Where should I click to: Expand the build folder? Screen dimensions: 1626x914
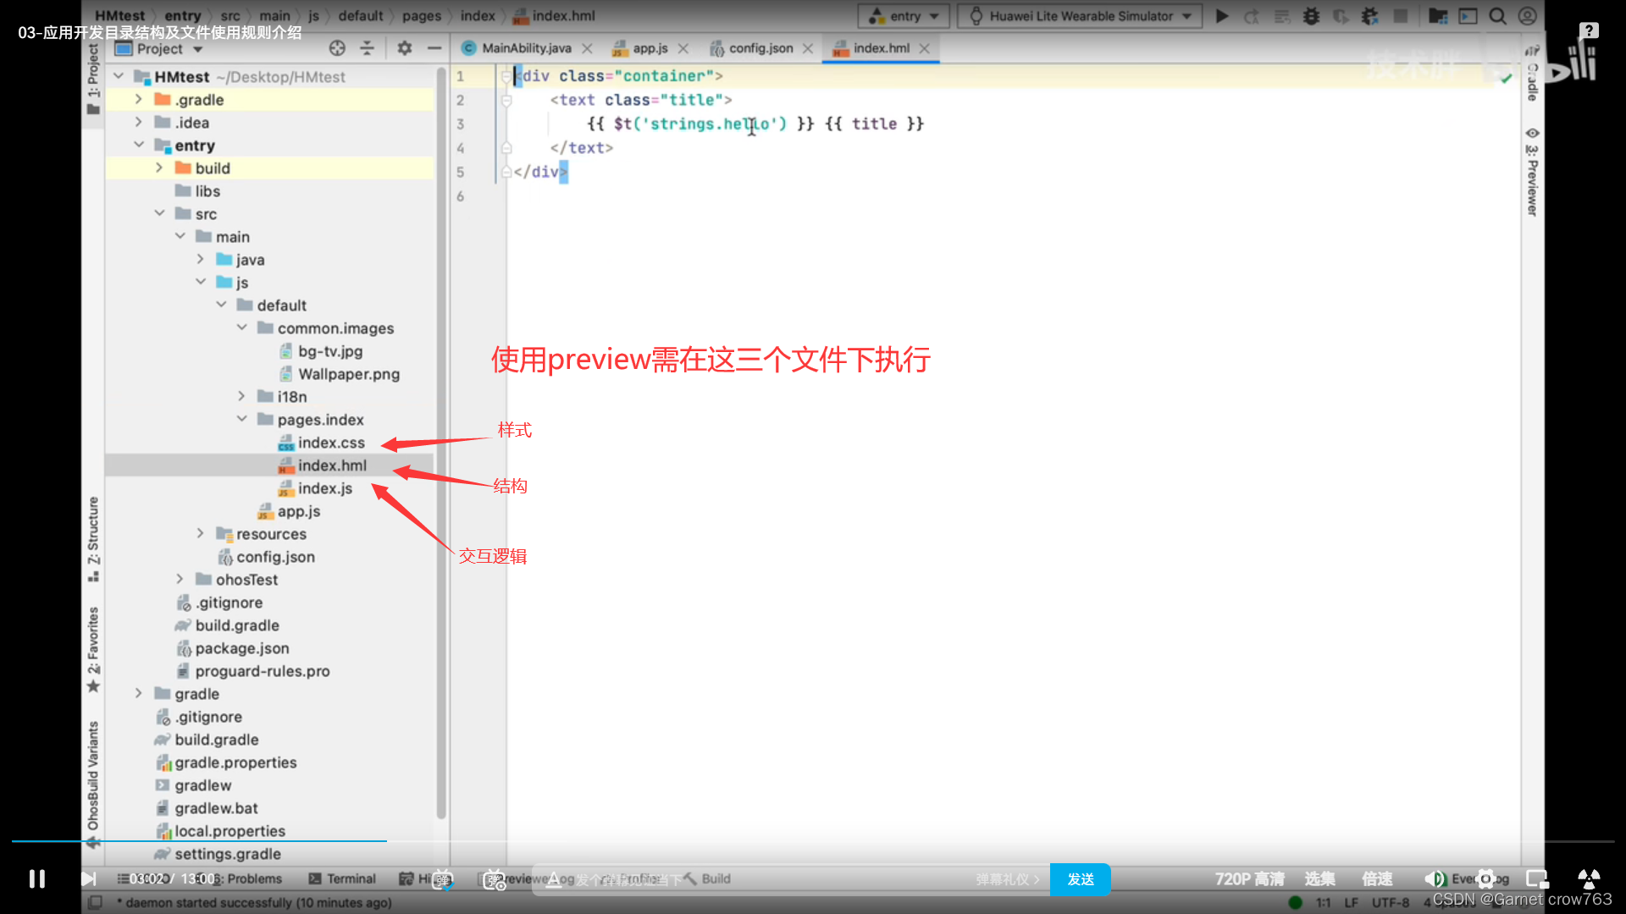158,168
